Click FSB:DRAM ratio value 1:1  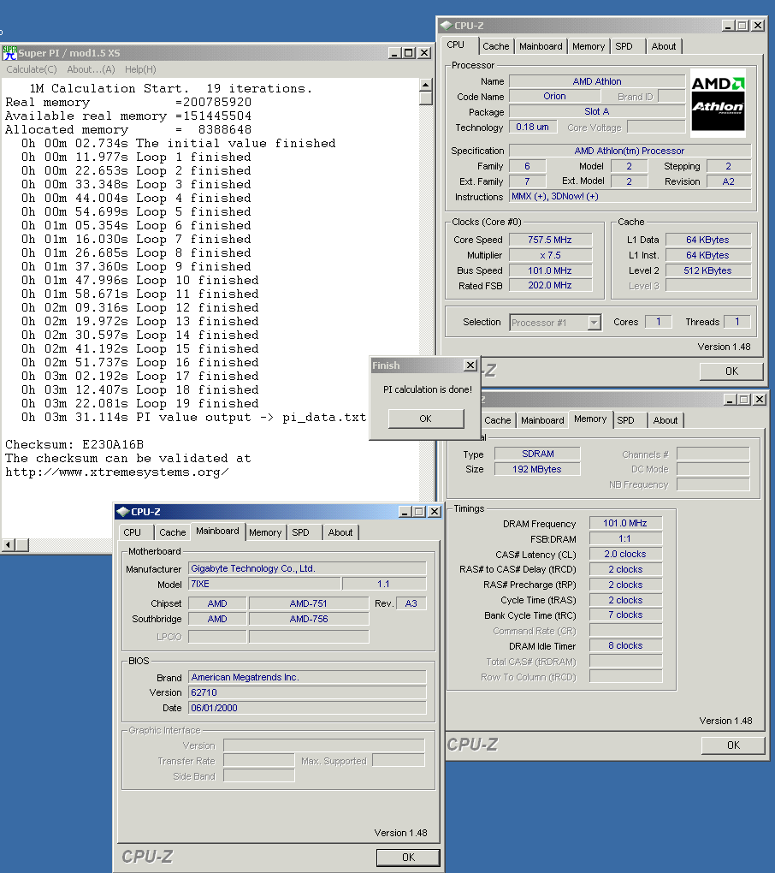(625, 538)
